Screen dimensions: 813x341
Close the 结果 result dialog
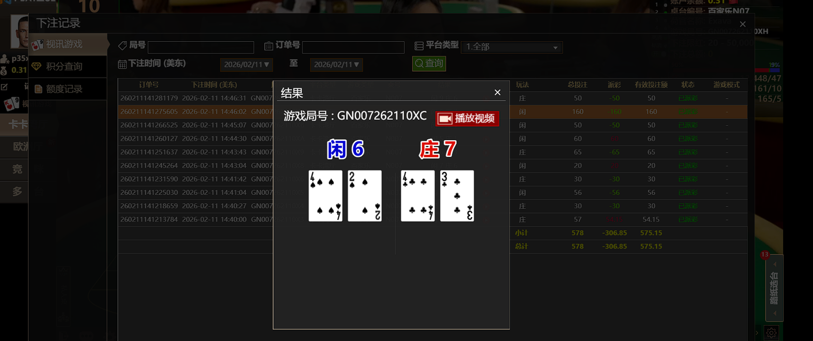tap(497, 92)
